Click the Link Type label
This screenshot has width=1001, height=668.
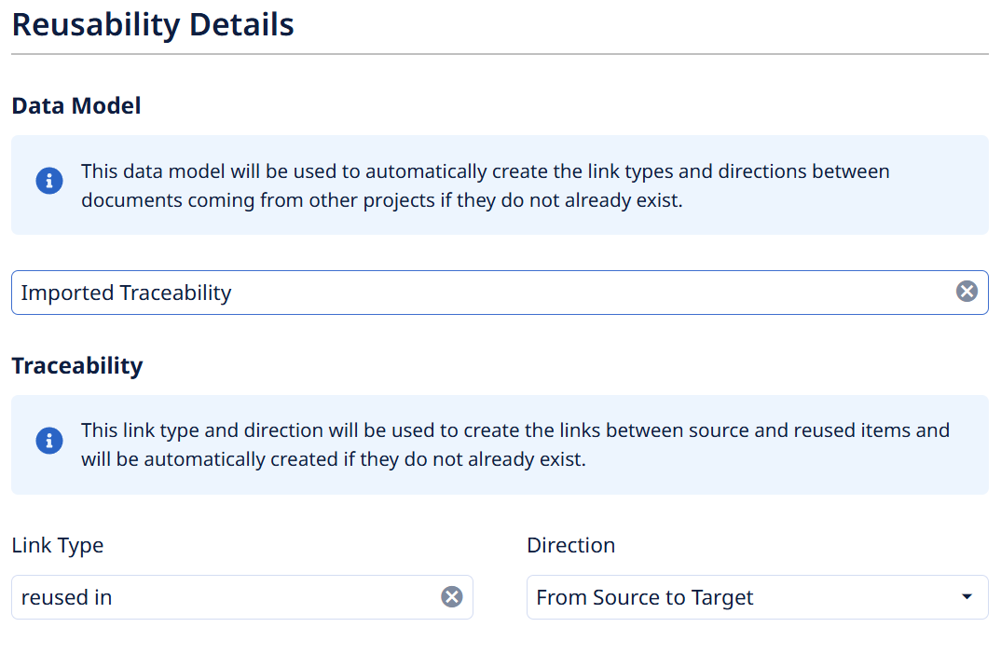click(x=58, y=546)
